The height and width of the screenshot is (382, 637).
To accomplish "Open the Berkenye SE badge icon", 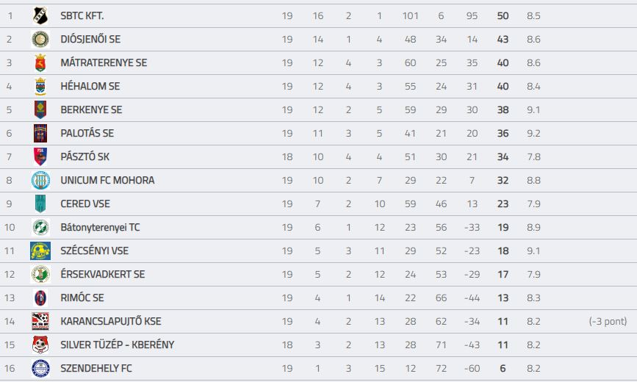I will [40, 109].
